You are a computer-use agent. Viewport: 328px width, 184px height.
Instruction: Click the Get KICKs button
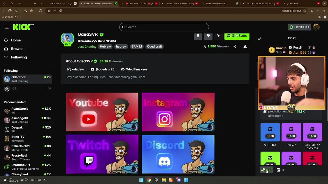point(299,27)
